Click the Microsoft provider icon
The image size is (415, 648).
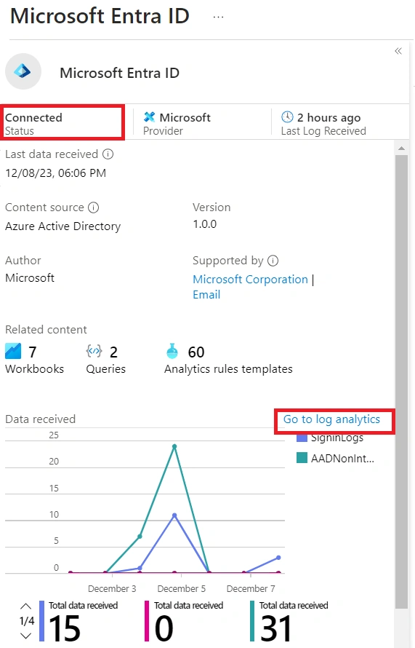tap(149, 117)
